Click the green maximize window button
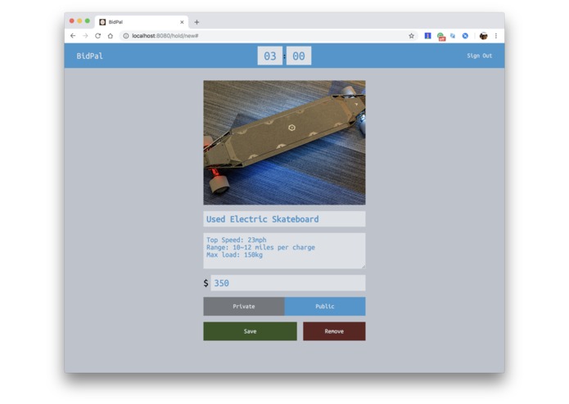This screenshot has height=404, width=569. click(88, 21)
